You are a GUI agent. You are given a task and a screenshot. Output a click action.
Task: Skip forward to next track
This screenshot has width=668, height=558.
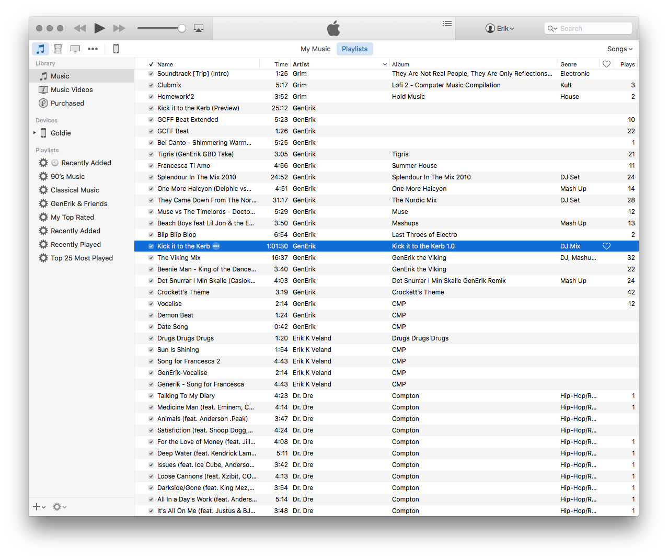click(120, 28)
